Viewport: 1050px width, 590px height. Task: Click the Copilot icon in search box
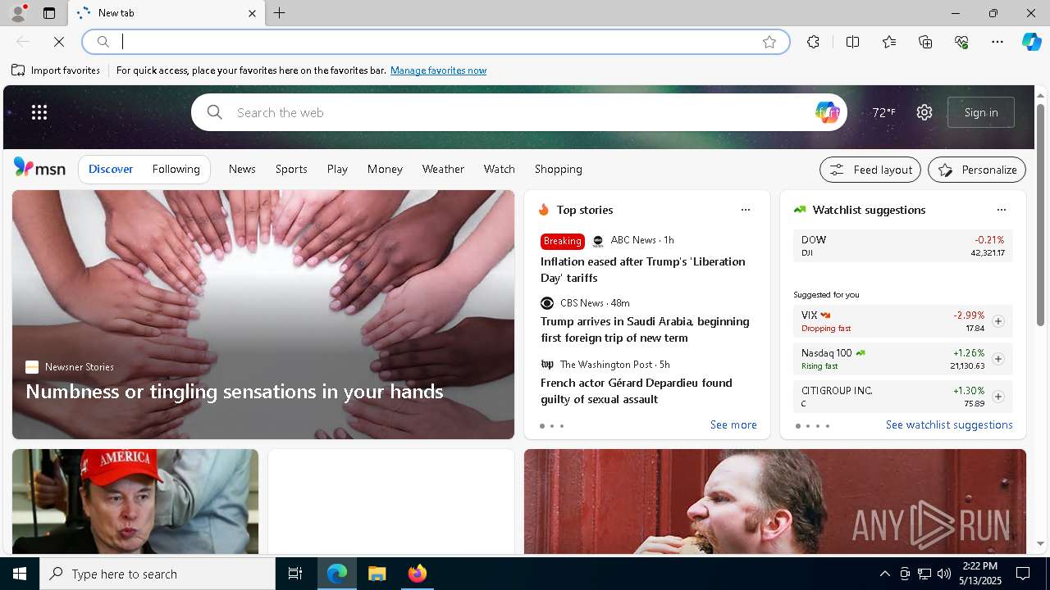pos(827,112)
